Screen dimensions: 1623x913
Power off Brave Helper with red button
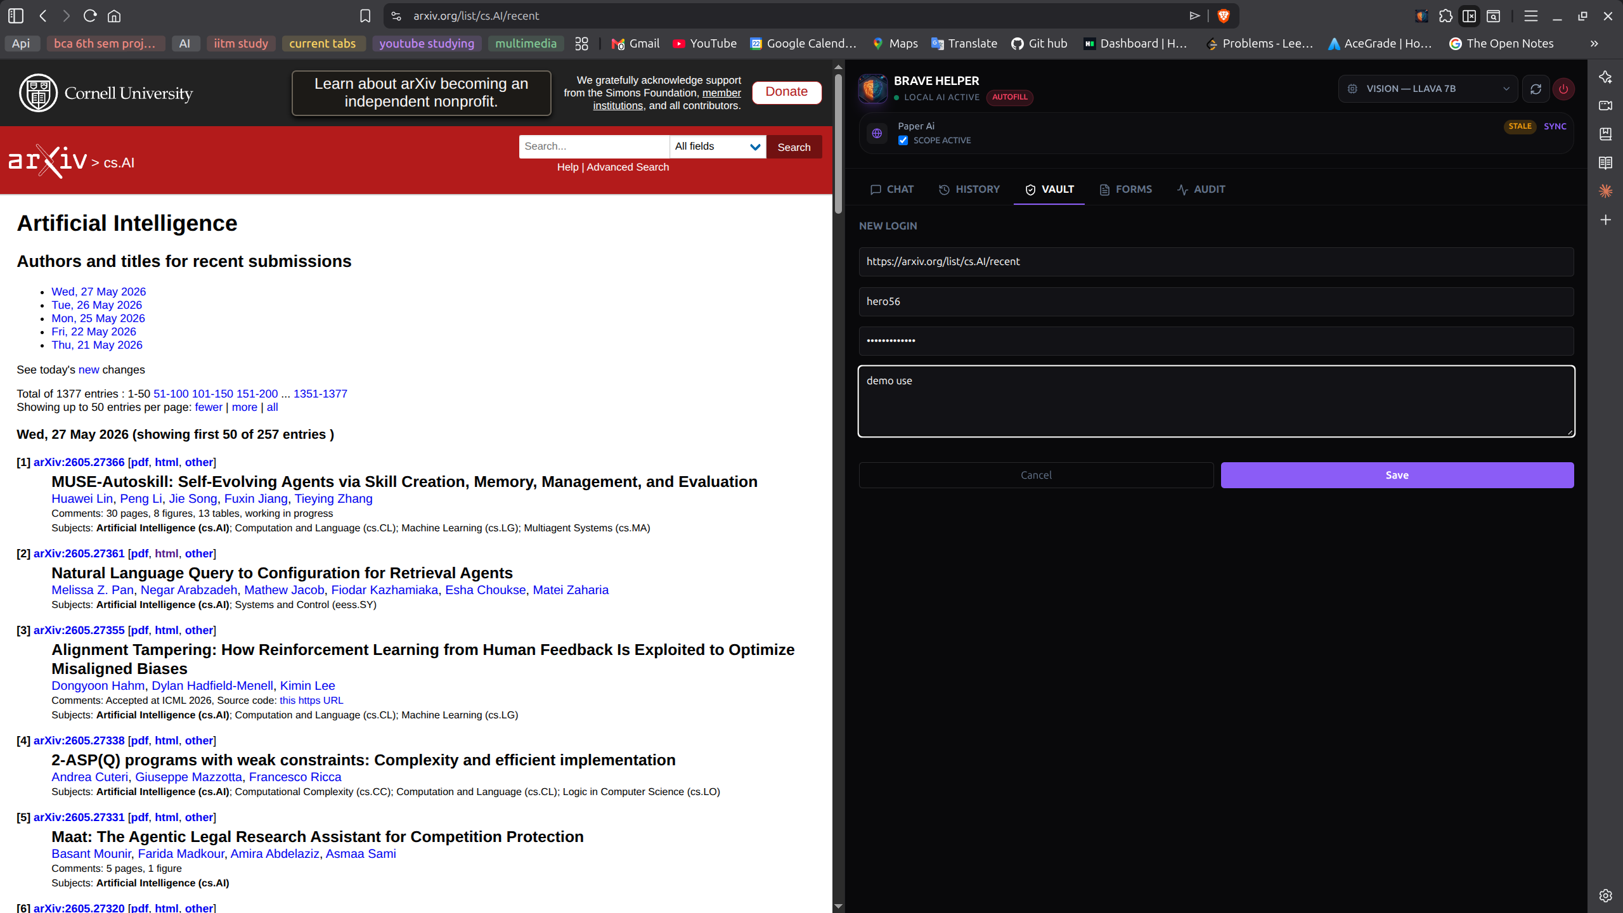1563,89
